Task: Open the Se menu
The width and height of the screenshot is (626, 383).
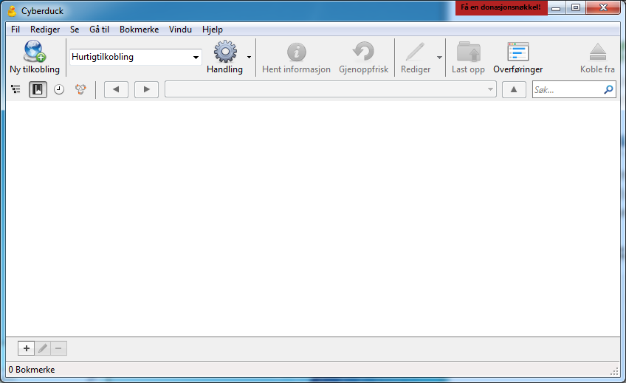Action: pyautogui.click(x=75, y=30)
